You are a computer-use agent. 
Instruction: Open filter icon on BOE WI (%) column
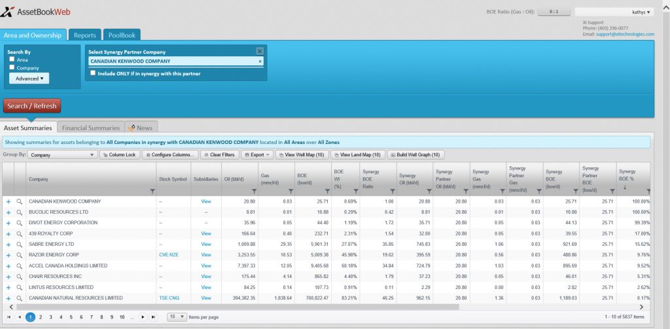[x=356, y=192]
